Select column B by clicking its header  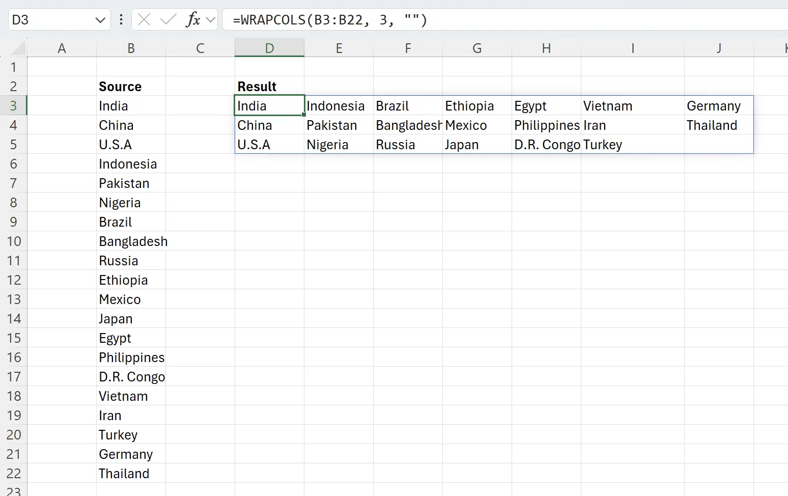point(131,47)
